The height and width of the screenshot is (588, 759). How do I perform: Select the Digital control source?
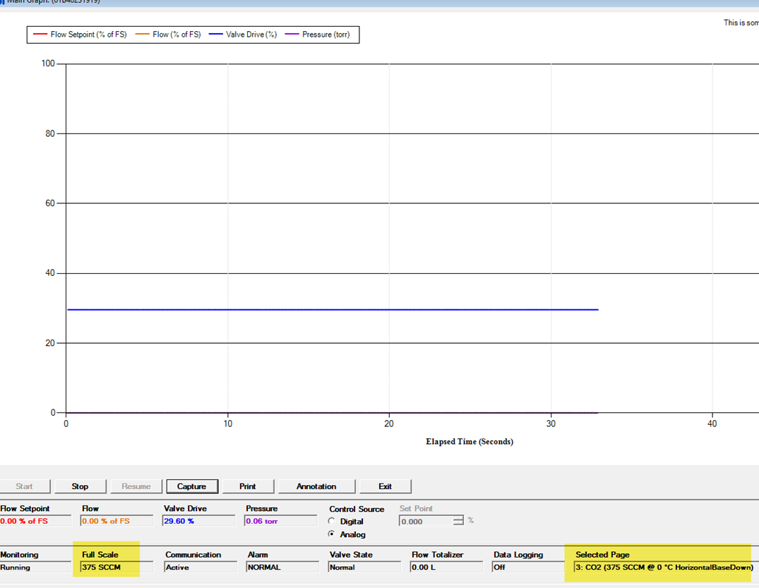tap(333, 522)
